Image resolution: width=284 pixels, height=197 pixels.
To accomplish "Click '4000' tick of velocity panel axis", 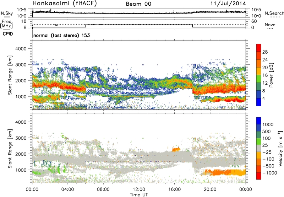I will click(21, 122).
